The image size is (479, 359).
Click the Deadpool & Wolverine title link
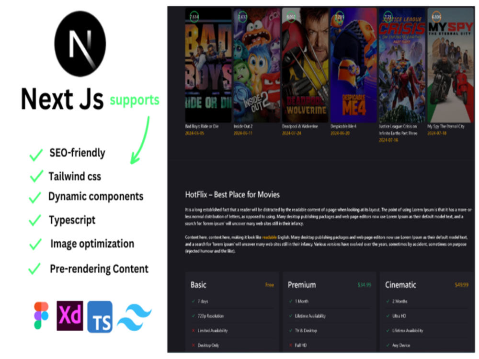tap(300, 126)
